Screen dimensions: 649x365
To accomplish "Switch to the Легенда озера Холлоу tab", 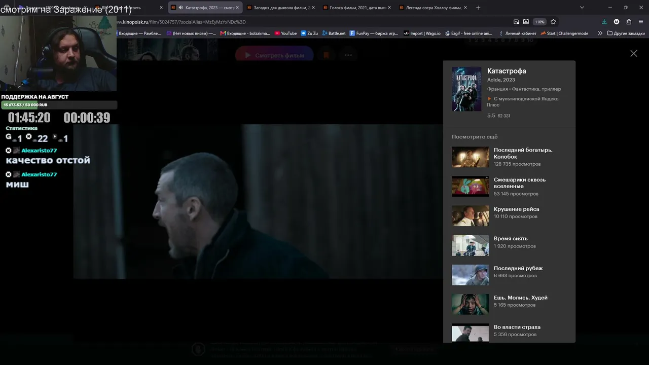I will click(x=432, y=8).
